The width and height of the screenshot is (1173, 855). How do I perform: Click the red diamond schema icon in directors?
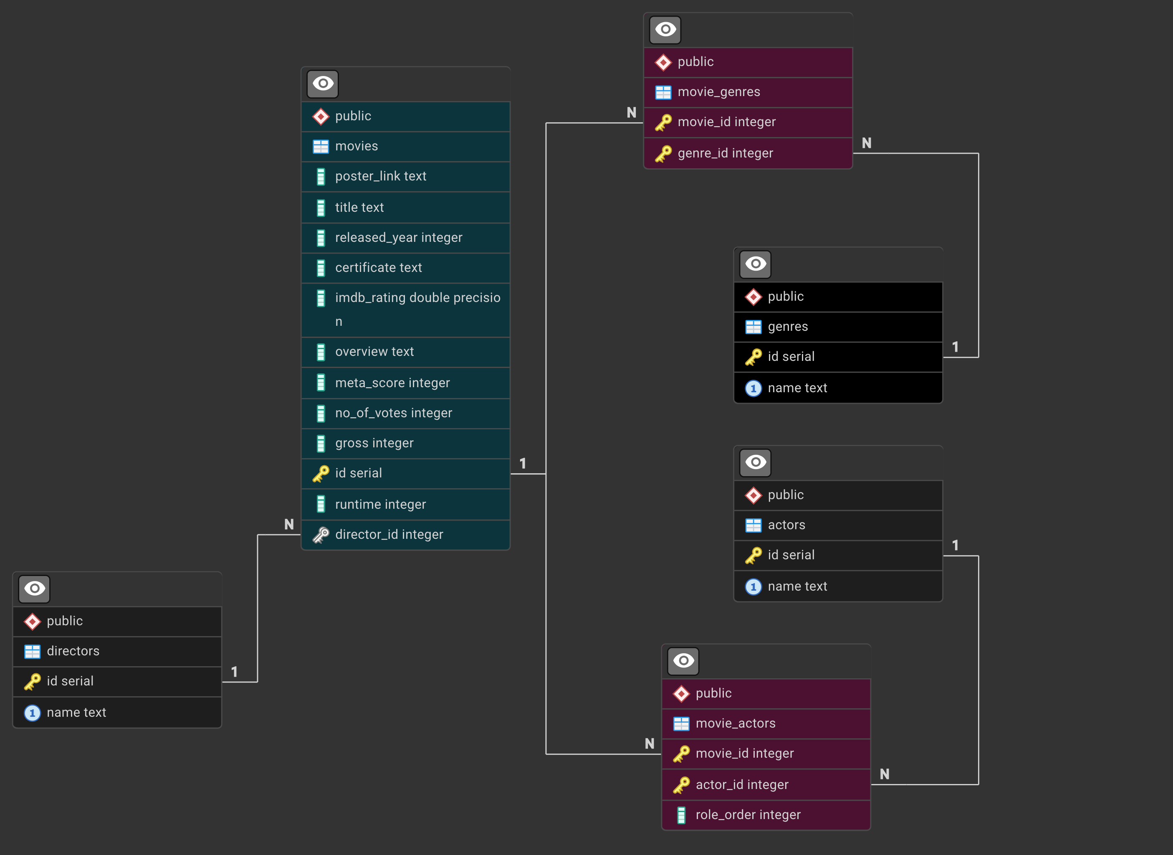pyautogui.click(x=32, y=622)
